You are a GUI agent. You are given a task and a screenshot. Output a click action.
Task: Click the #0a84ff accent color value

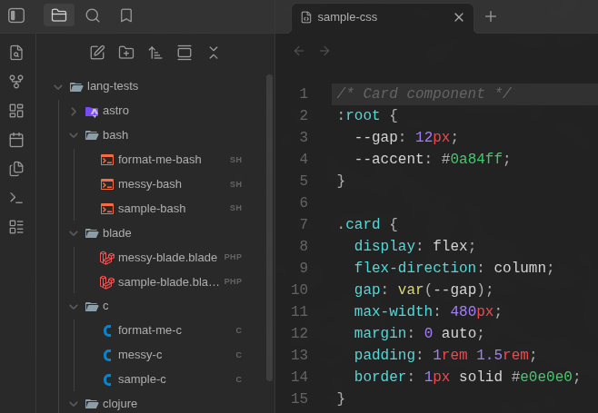(472, 159)
